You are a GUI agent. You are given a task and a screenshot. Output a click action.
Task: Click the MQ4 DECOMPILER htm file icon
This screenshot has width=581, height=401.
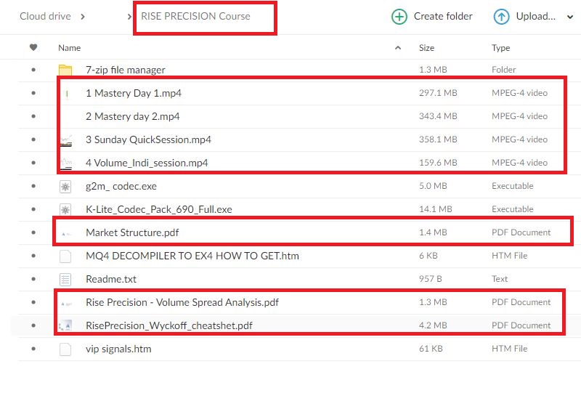[65, 256]
